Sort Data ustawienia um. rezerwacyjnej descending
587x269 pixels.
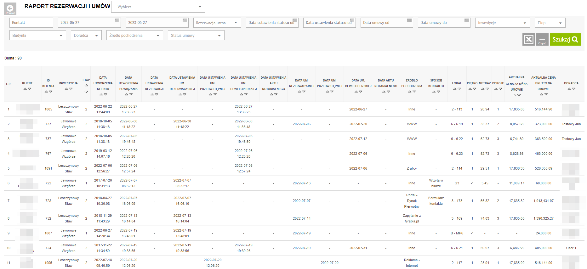pyautogui.click(x=185, y=94)
